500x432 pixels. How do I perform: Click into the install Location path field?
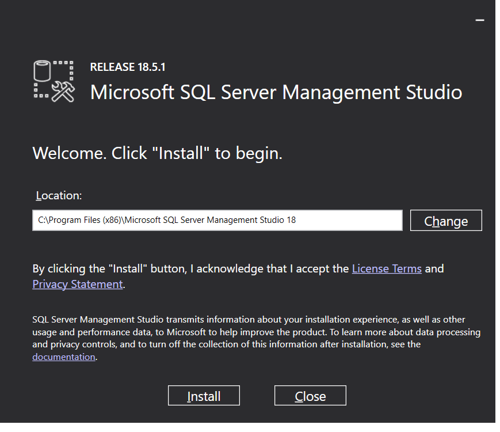point(217,220)
